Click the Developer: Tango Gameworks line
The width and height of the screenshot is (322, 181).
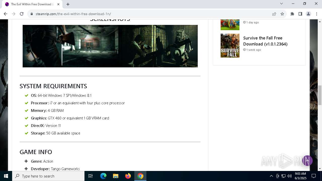(55, 169)
